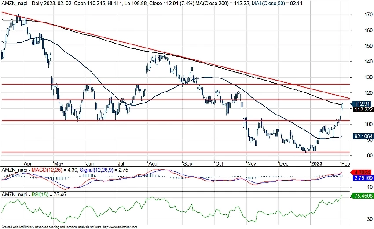The width and height of the screenshot is (374, 229).
Task: Click the Jun month label on the time axis
Action: [x=90, y=164]
